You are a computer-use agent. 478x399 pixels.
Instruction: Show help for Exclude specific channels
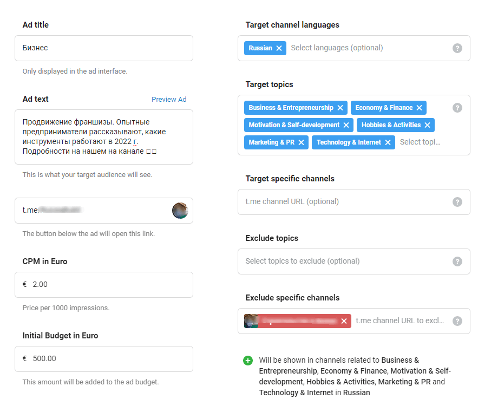click(x=457, y=321)
